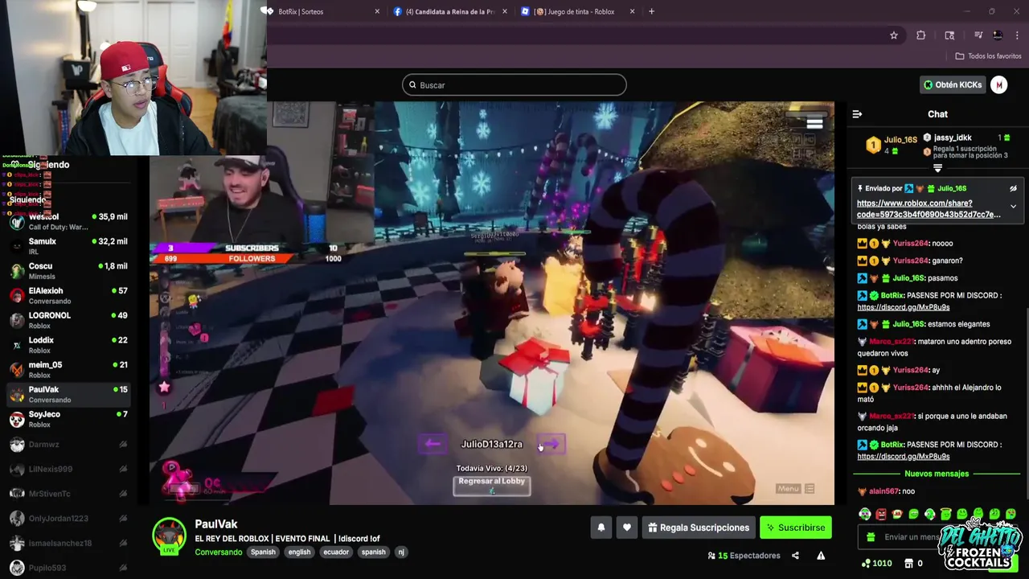This screenshot has height=579, width=1029.
Task: Open offline channel Pupilo593
Action: click(68, 568)
